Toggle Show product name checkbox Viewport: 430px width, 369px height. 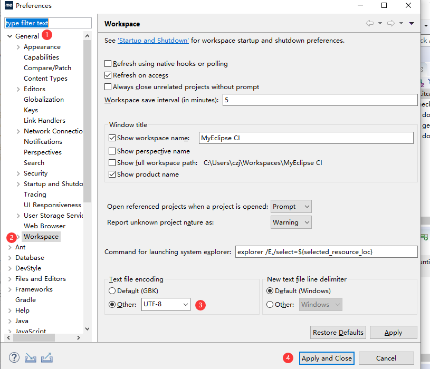(112, 174)
